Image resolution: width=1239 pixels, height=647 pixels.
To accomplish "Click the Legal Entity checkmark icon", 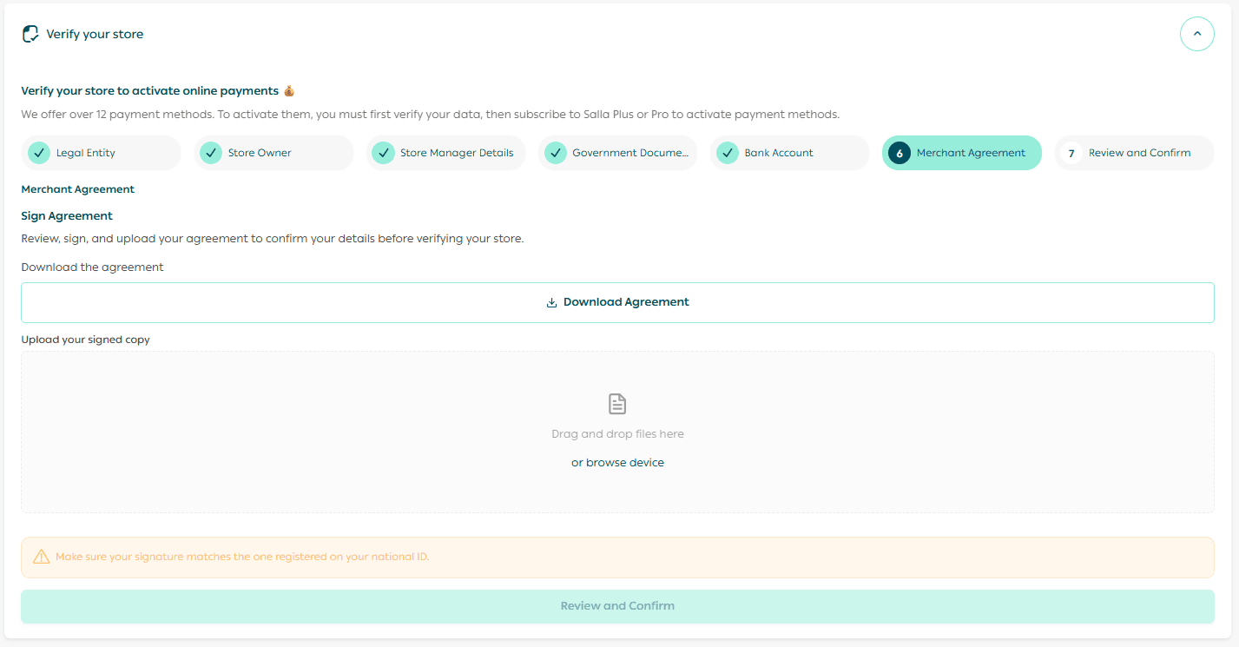I will [x=38, y=153].
